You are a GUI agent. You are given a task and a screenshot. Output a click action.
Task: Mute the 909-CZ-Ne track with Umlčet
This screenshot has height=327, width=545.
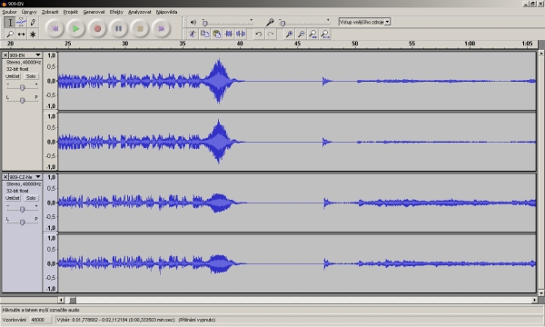[x=13, y=198]
